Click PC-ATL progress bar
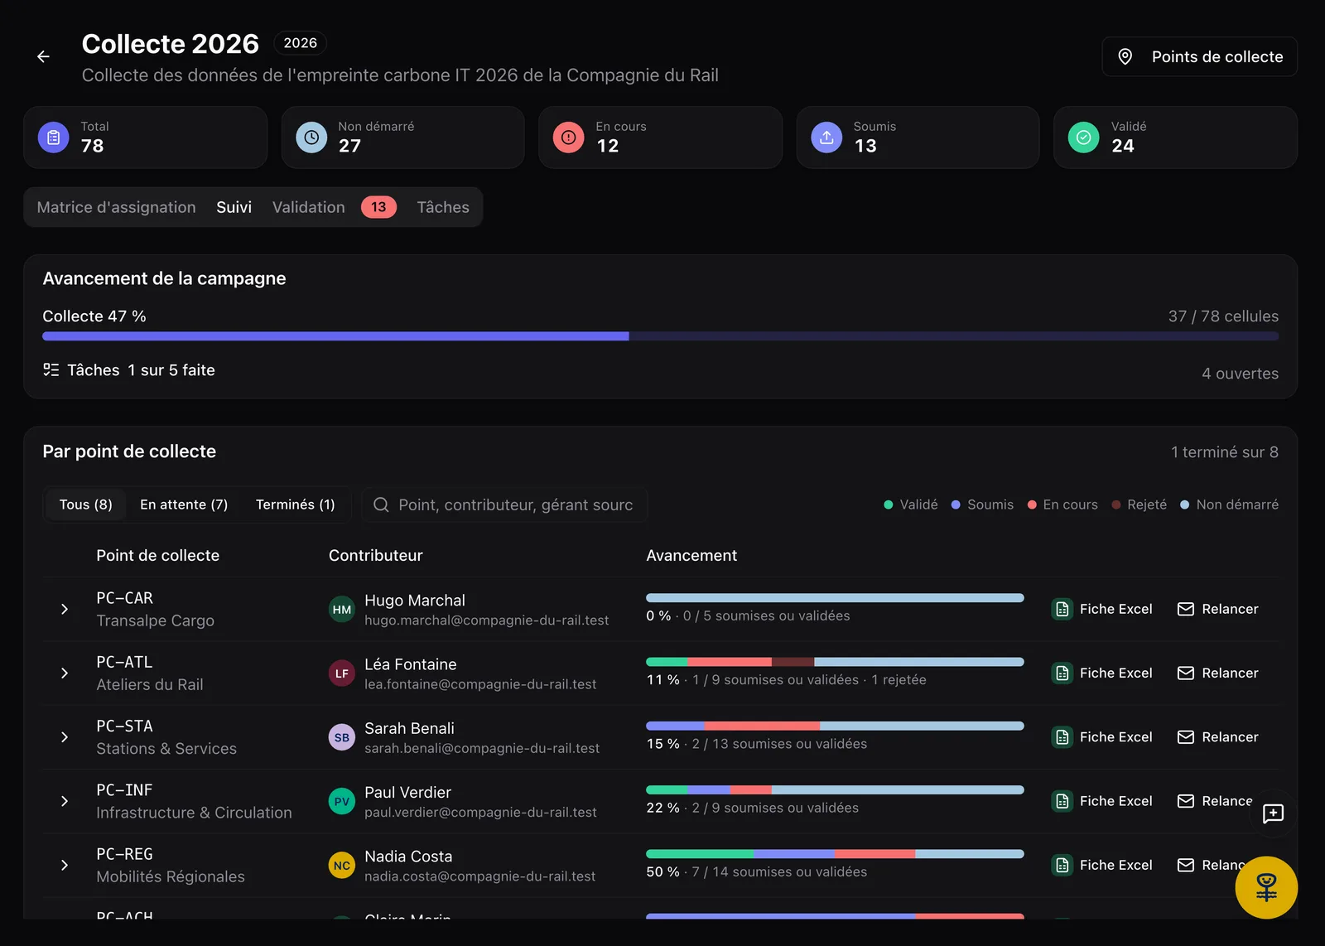The image size is (1325, 946). coord(835,662)
